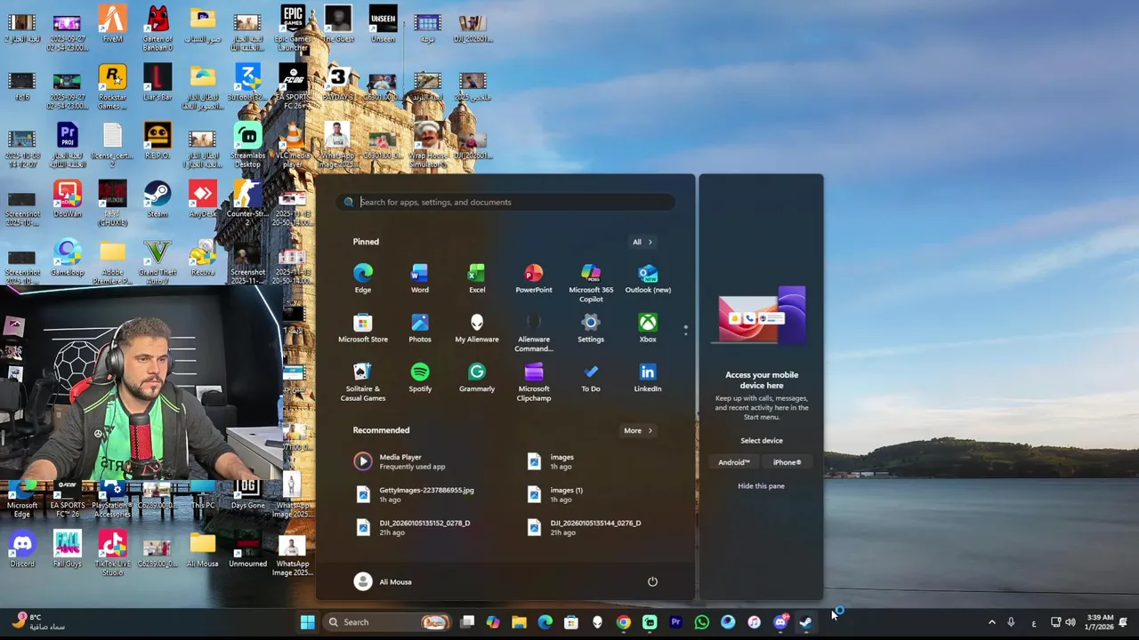Open Excel pinned app
Image resolution: width=1139 pixels, height=640 pixels.
click(477, 278)
